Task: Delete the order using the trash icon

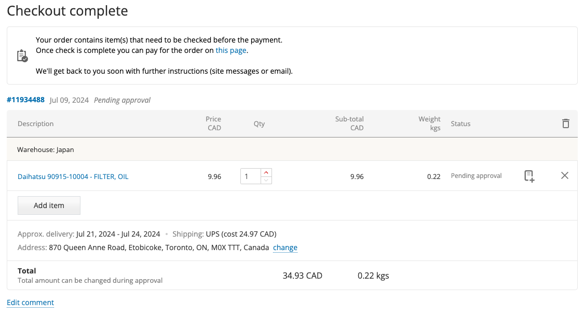Action: [x=565, y=123]
